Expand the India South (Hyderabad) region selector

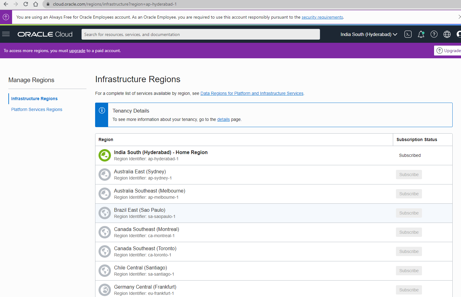point(369,34)
